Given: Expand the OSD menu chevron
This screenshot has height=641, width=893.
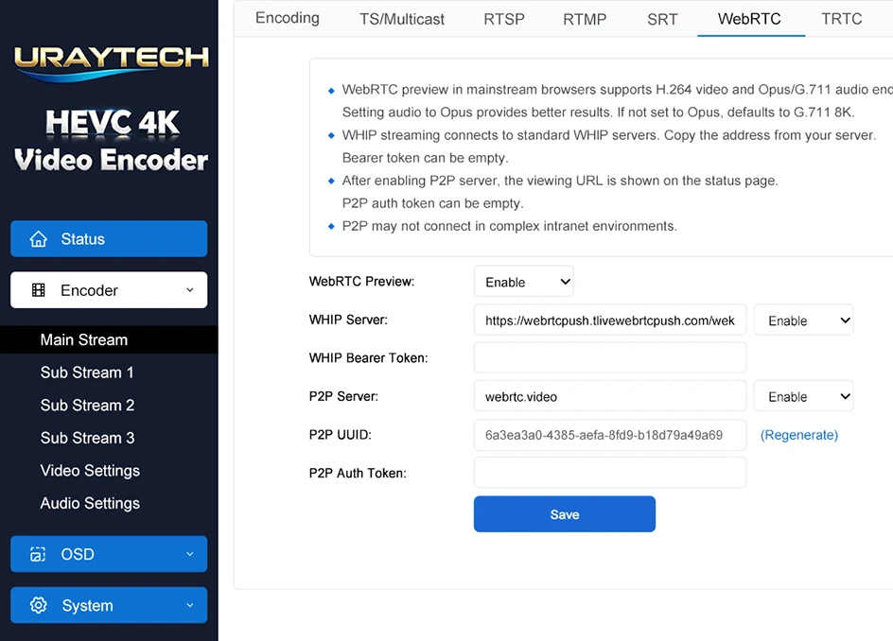Looking at the screenshot, I should click(x=189, y=554).
